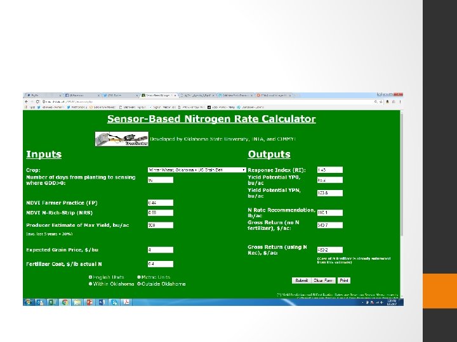The width and height of the screenshot is (457, 342).
Task: Click the Producer Estimate of Max Yield field
Action: tap(161, 225)
